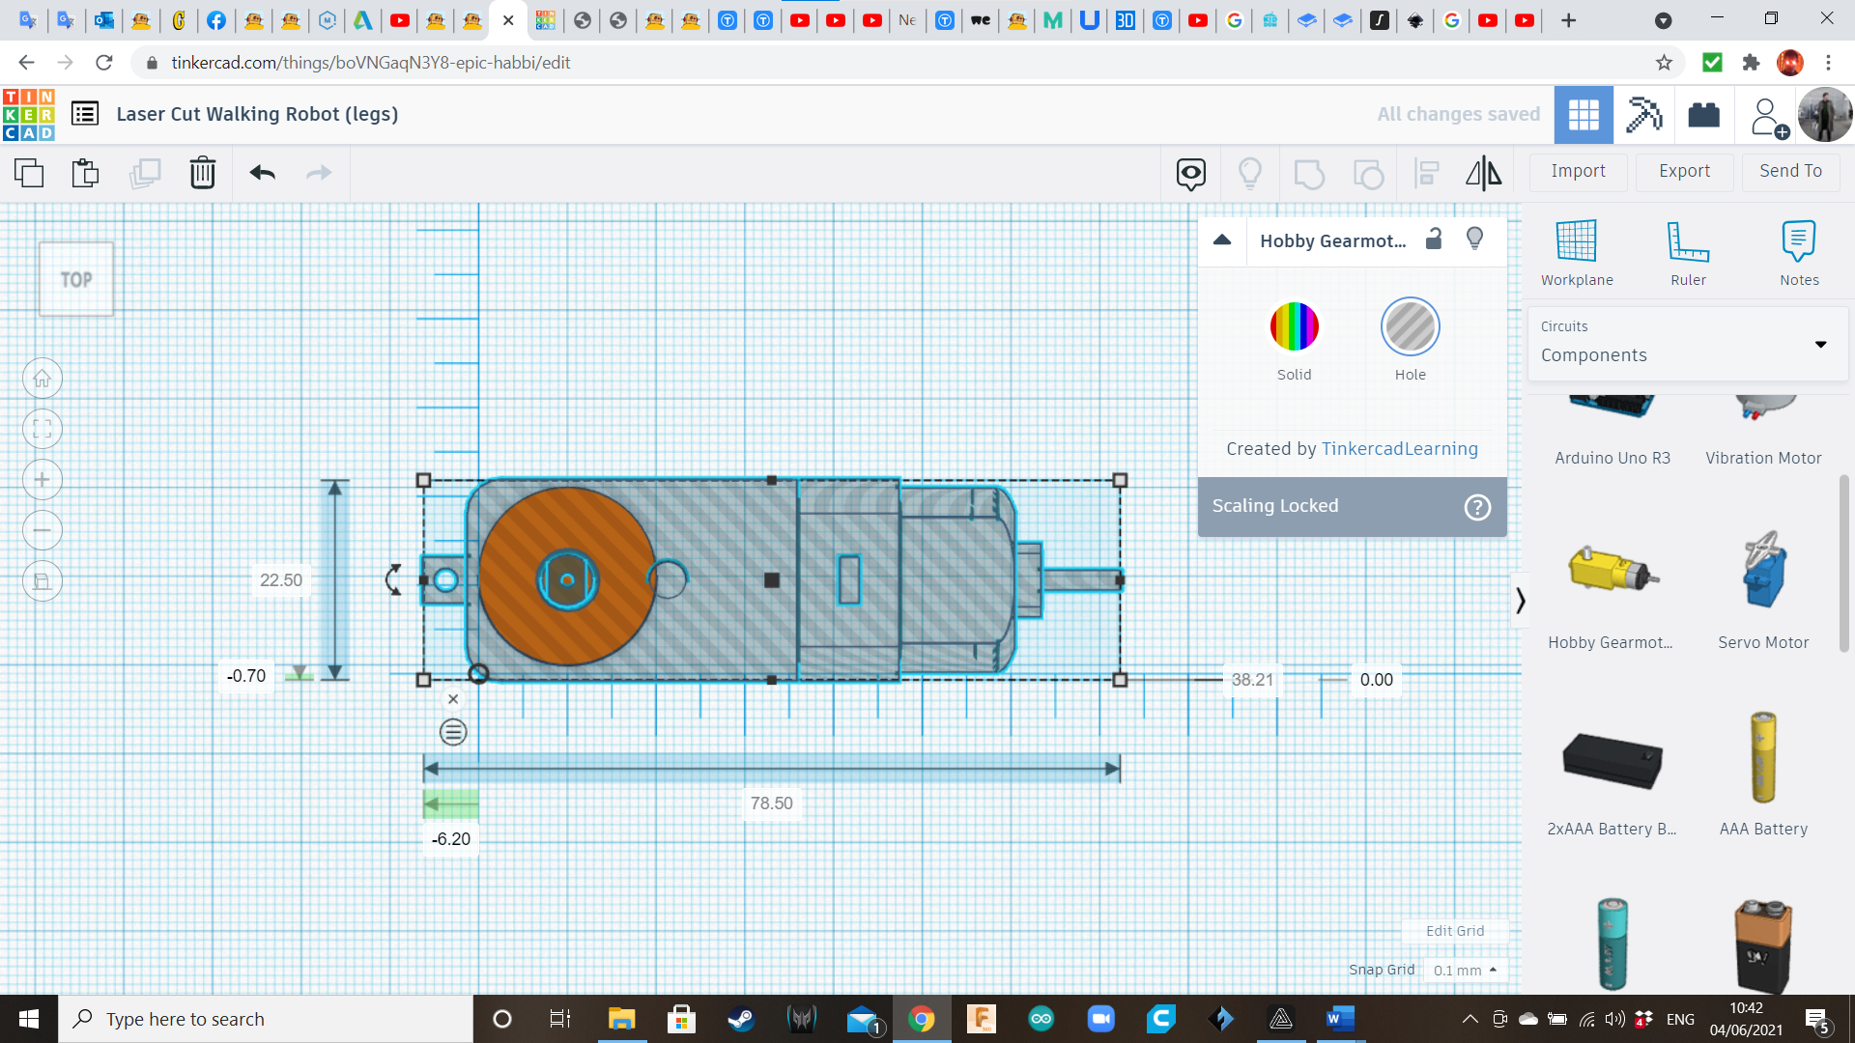Click the Edit Grid button
The image size is (1855, 1043).
[x=1454, y=931]
